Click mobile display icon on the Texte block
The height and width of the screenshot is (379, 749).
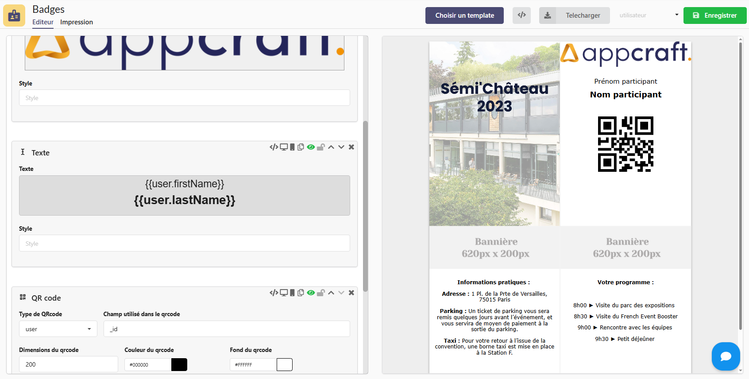292,147
